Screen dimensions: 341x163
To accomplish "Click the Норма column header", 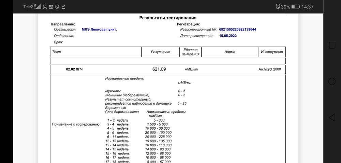I will [x=230, y=52].
